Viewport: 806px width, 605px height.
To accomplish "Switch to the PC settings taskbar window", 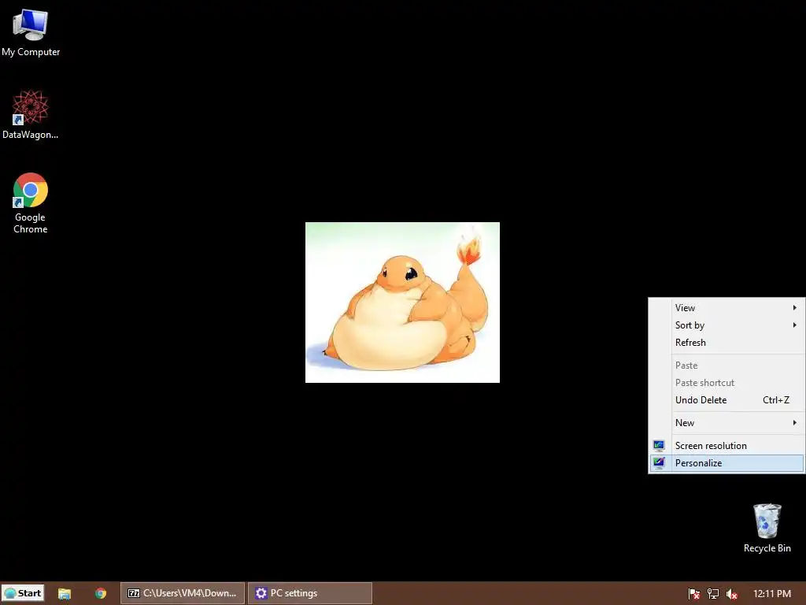I will pyautogui.click(x=310, y=593).
